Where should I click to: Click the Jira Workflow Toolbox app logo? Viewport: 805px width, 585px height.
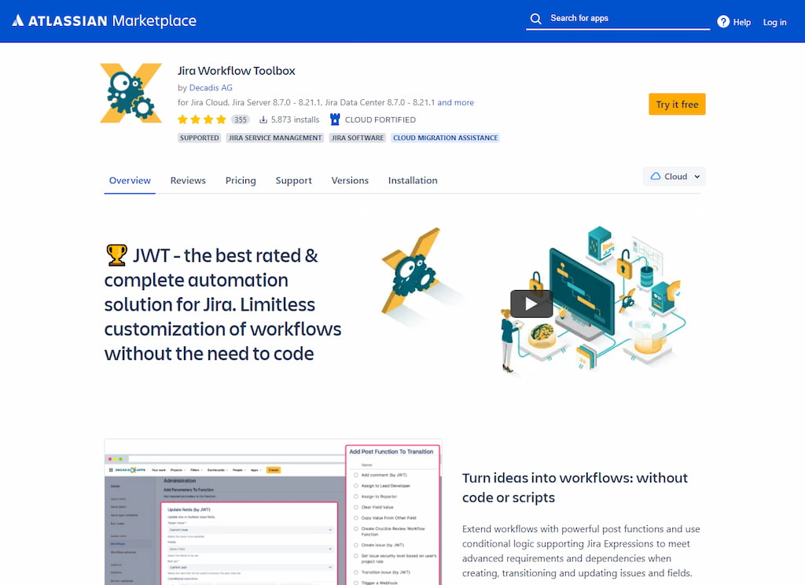130,93
